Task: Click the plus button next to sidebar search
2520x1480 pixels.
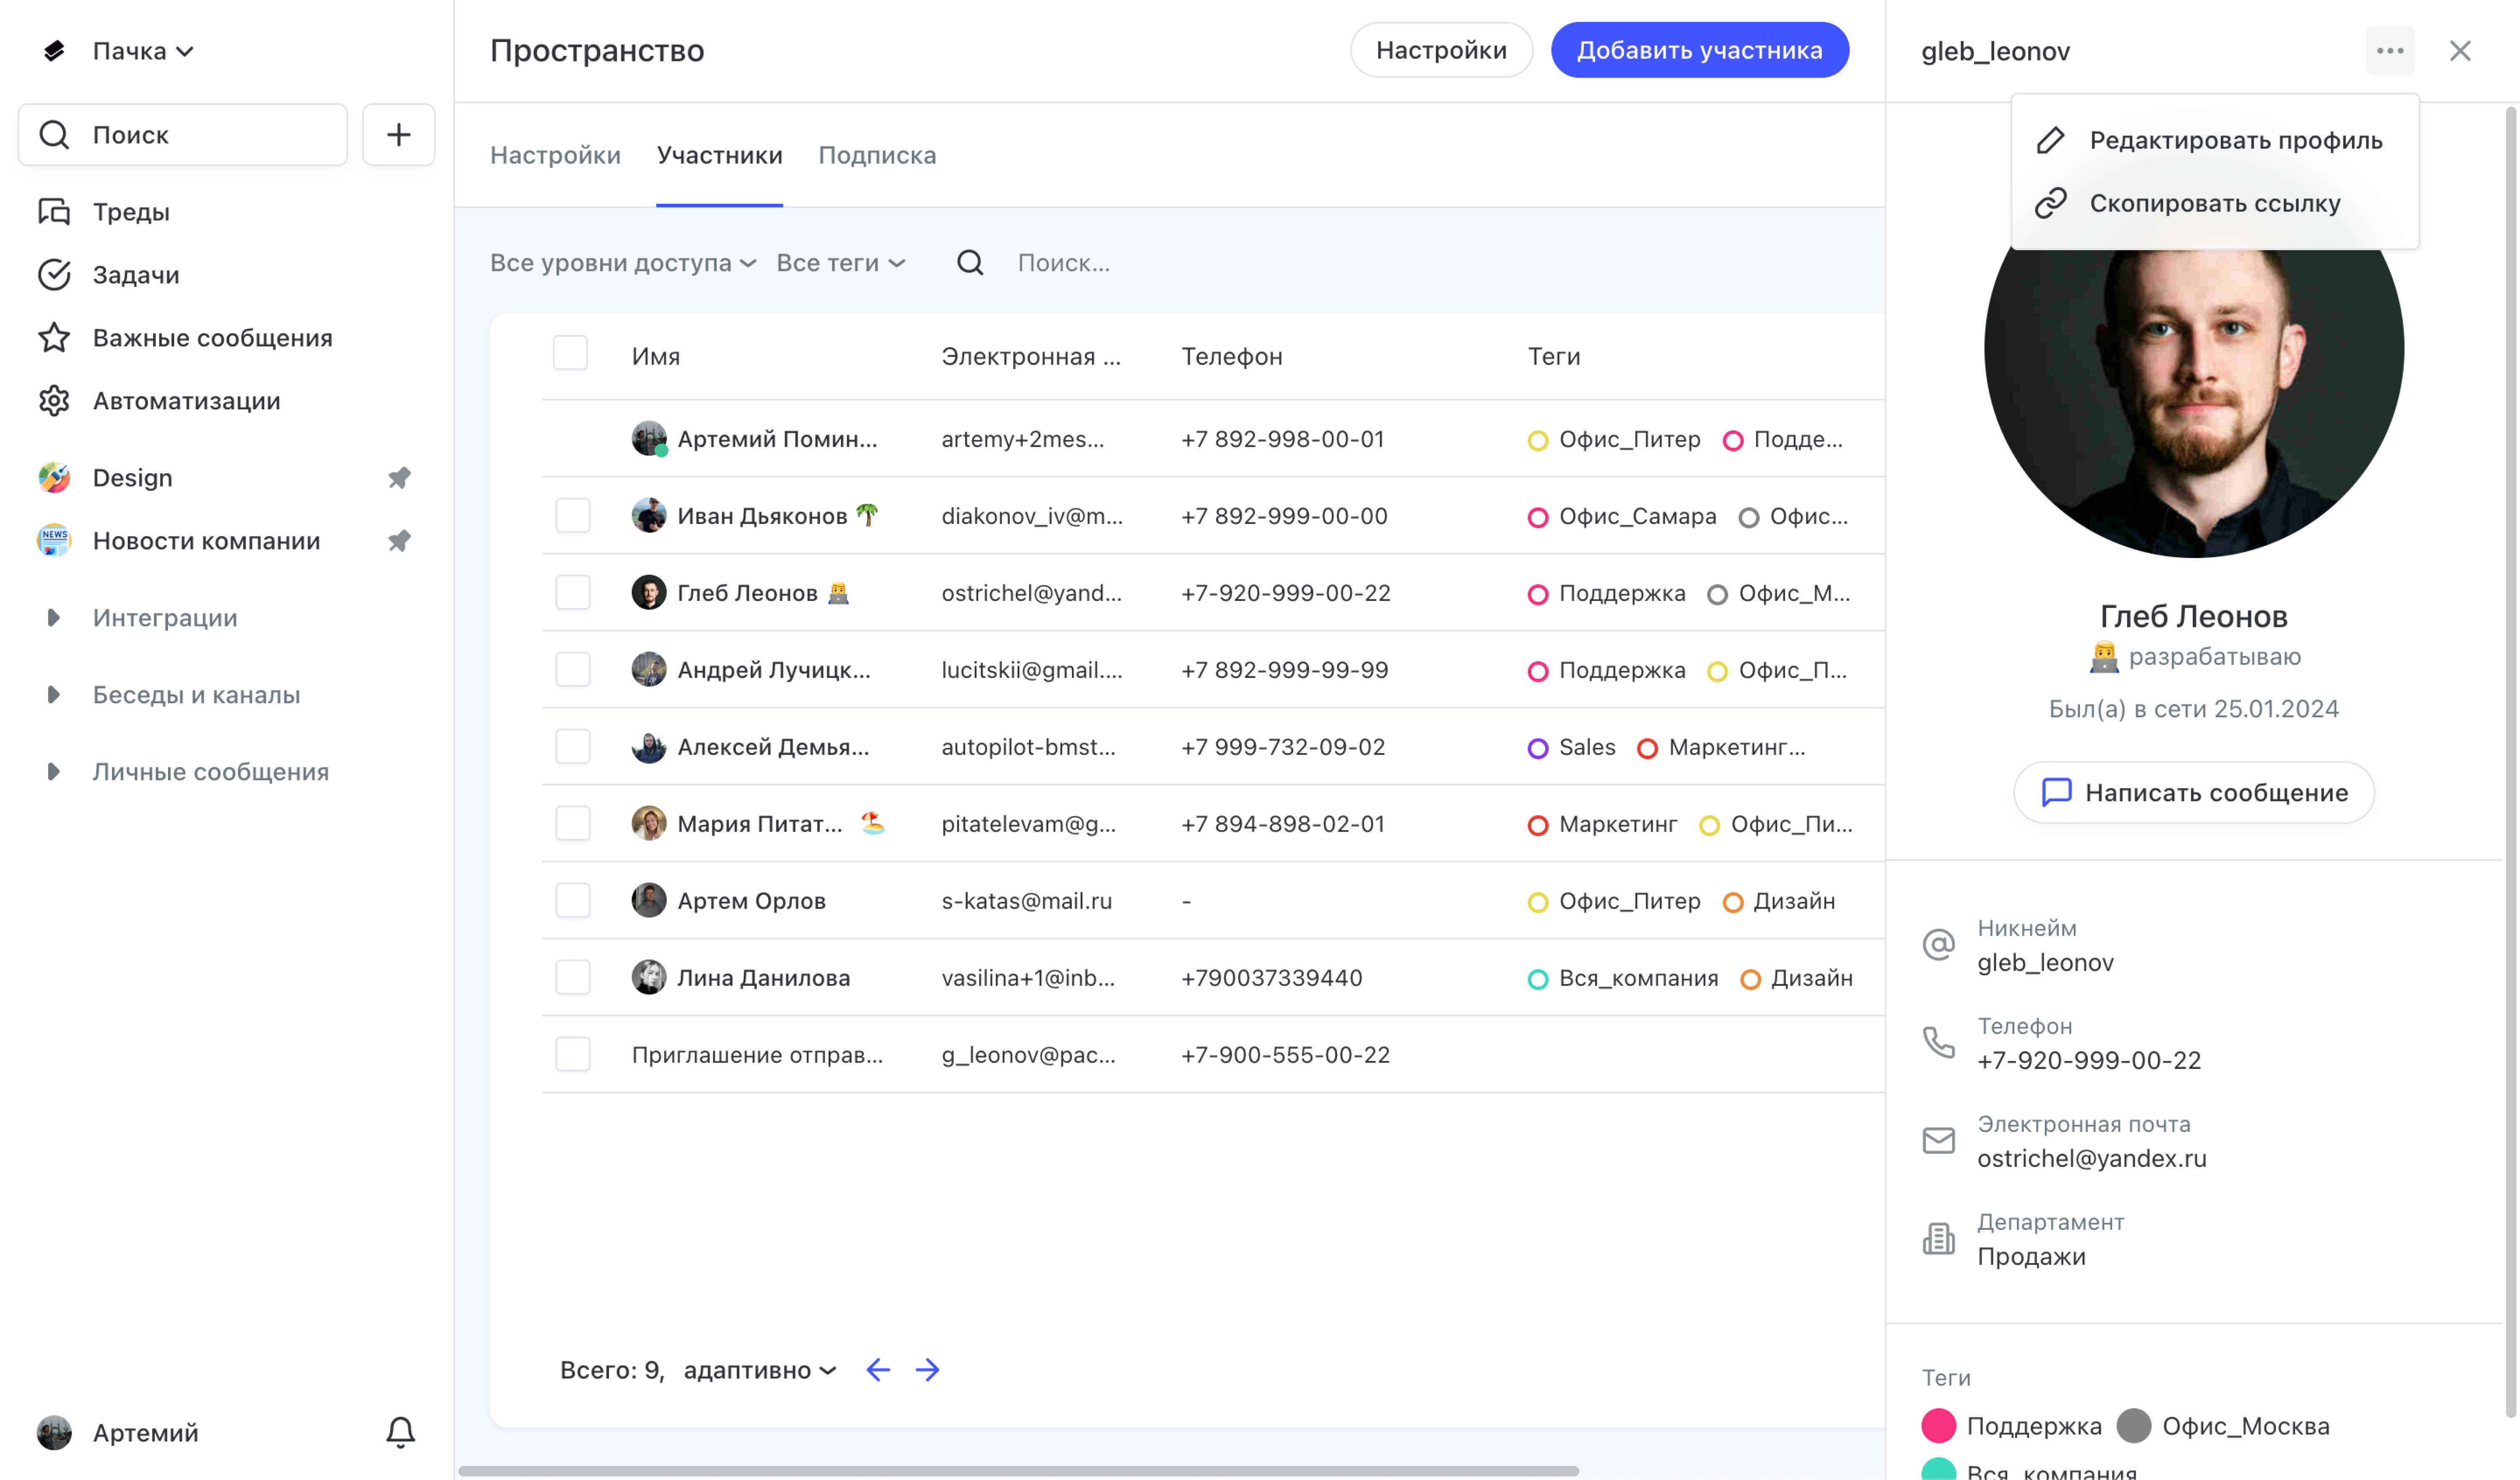Action: (x=398, y=135)
